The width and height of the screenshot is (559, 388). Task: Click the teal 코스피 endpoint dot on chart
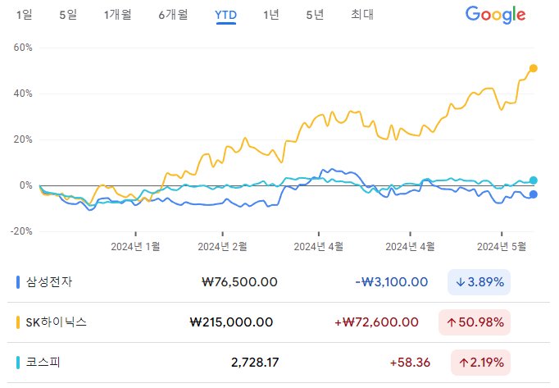click(x=533, y=180)
